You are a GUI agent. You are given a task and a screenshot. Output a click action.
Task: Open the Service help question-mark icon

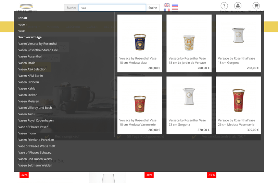click(224, 6)
